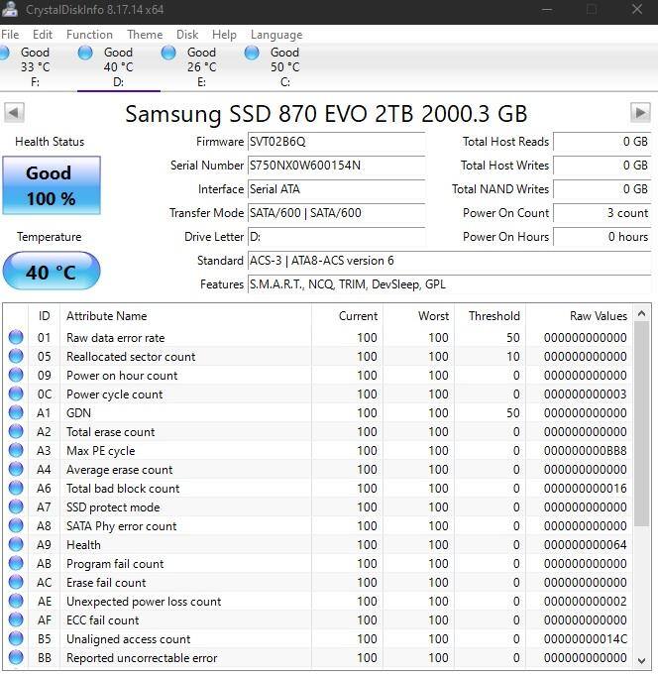Open the Edit menu
This screenshot has width=658, height=674.
(x=43, y=35)
